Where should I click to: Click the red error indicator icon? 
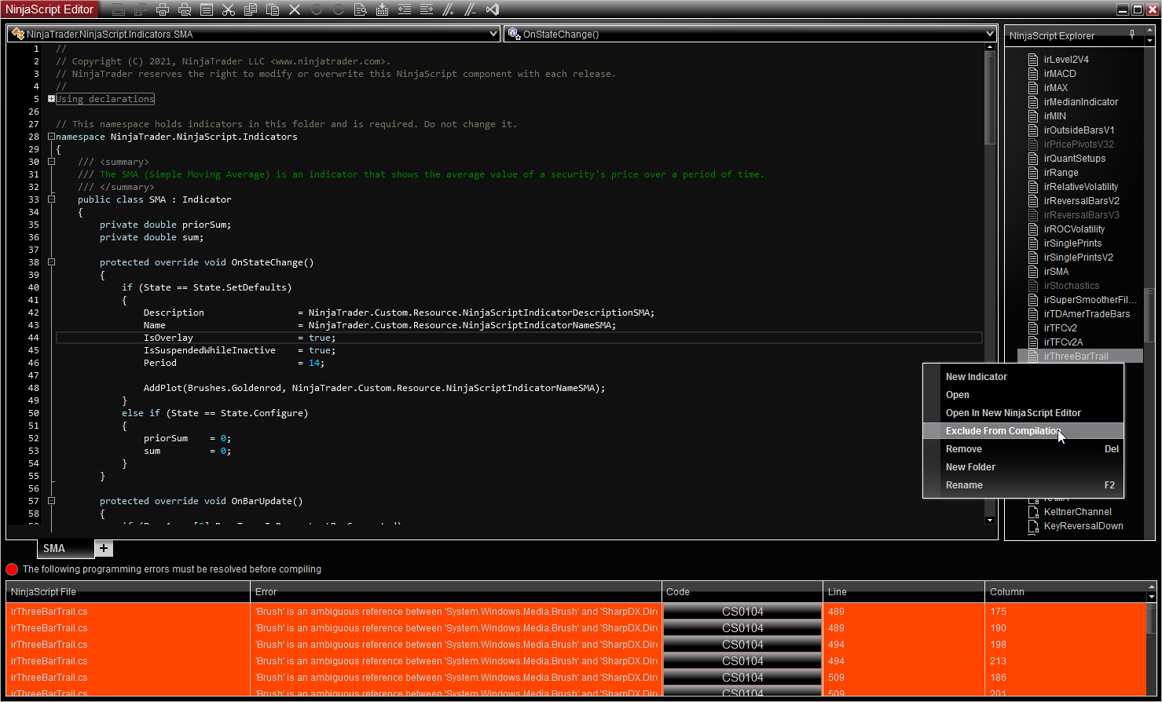tap(12, 569)
